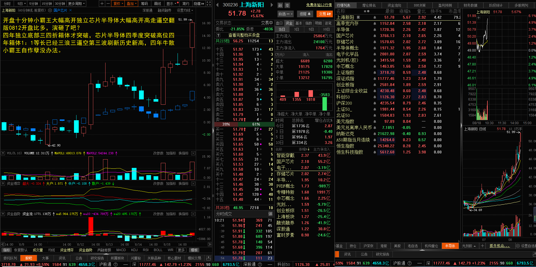Image resolution: width=536 pixels, height=267 pixels.
Task: Click the 港 Hong Kong connect badge
Action: 287,5
